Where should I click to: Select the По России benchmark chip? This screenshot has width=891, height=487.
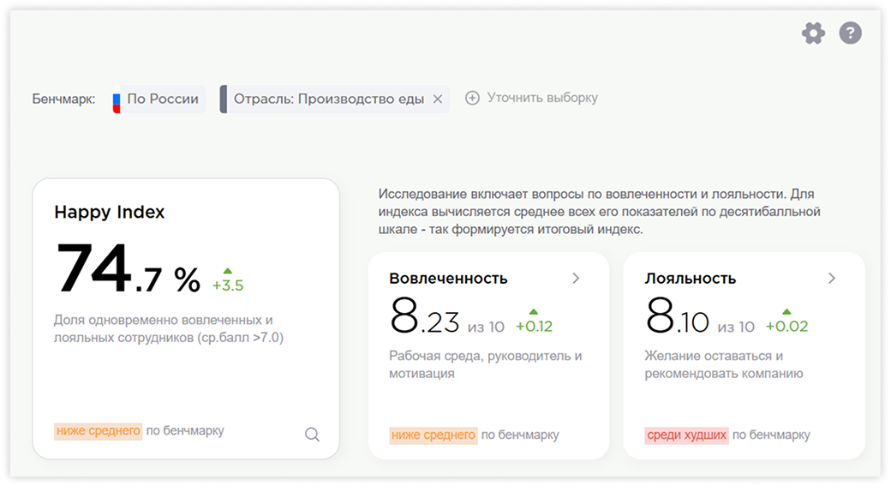[x=159, y=99]
